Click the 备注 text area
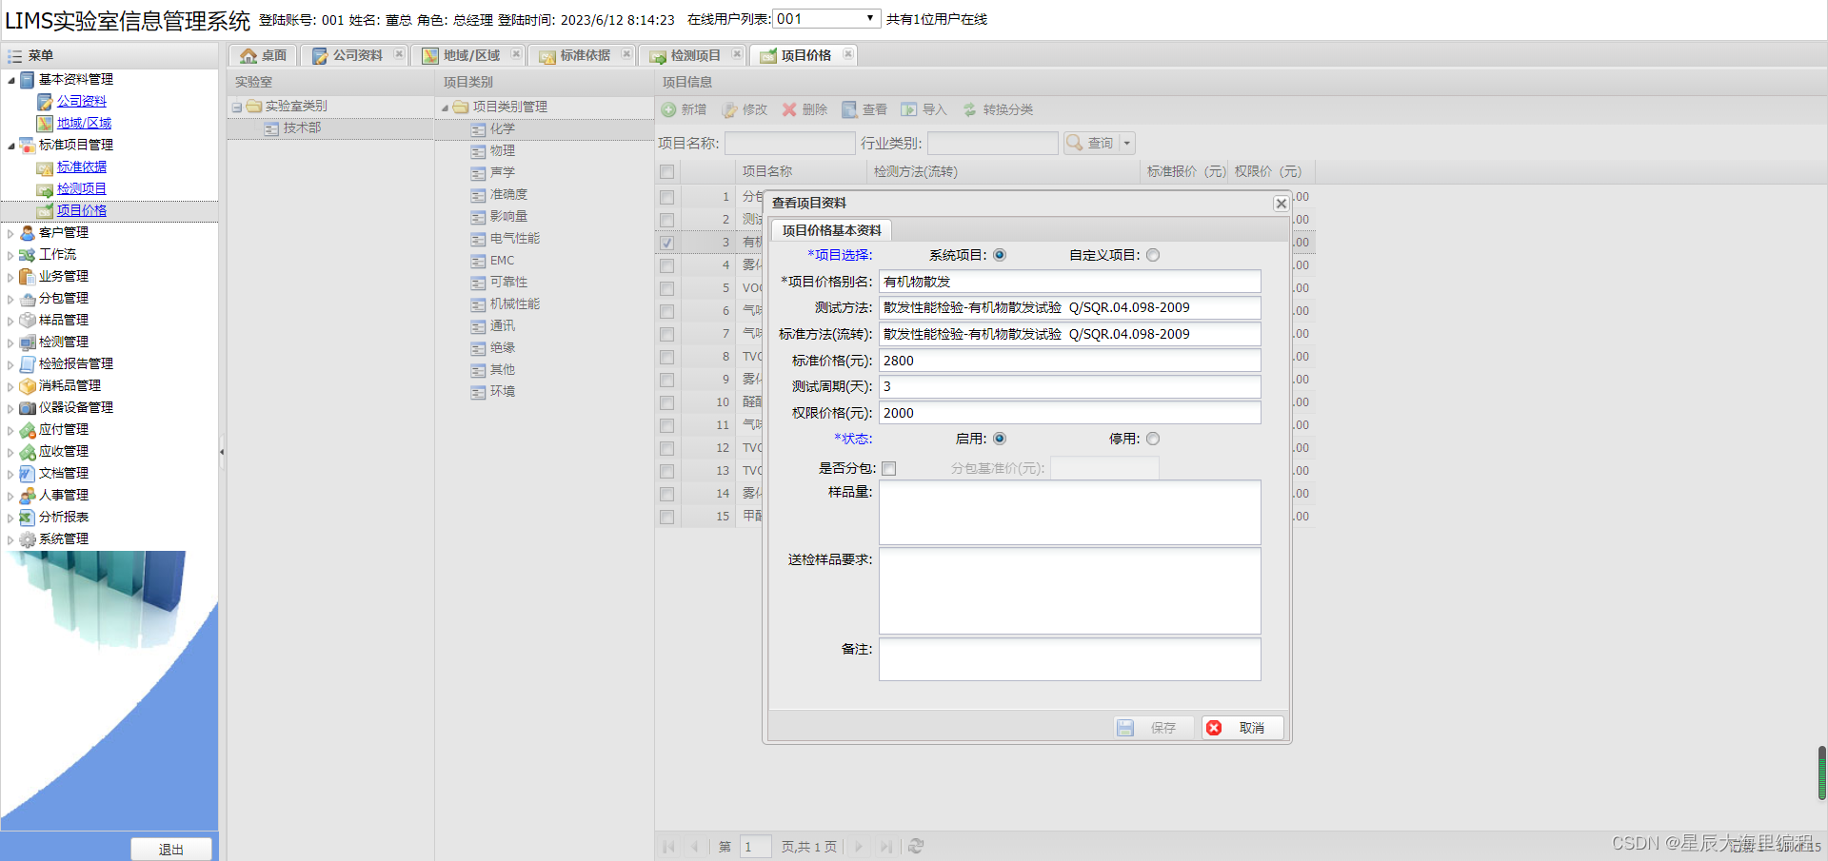This screenshot has width=1828, height=861. 1070,659
